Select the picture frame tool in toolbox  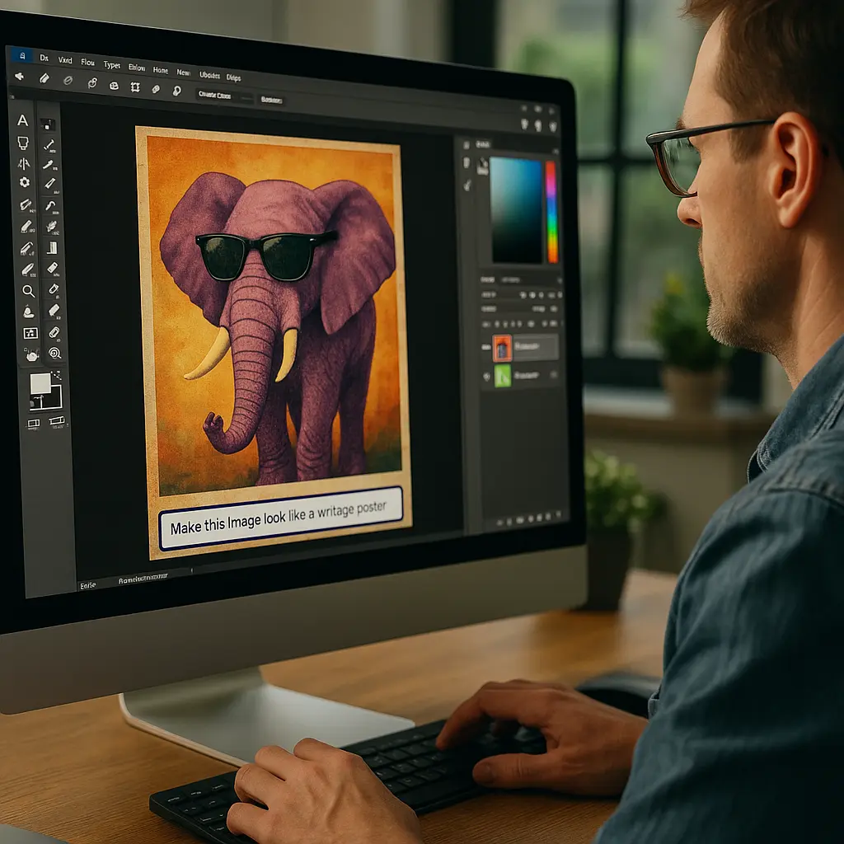point(30,333)
